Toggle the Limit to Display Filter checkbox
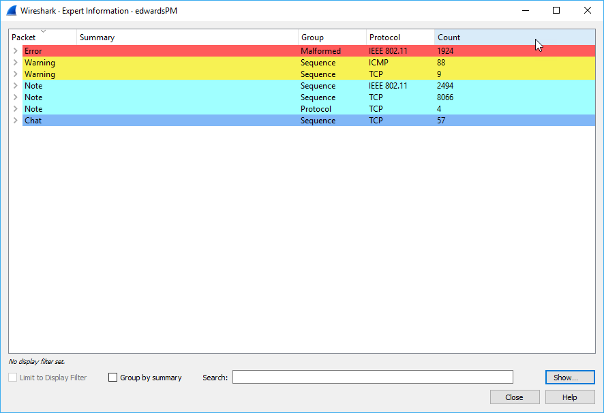This screenshot has width=604, height=413. (x=13, y=378)
